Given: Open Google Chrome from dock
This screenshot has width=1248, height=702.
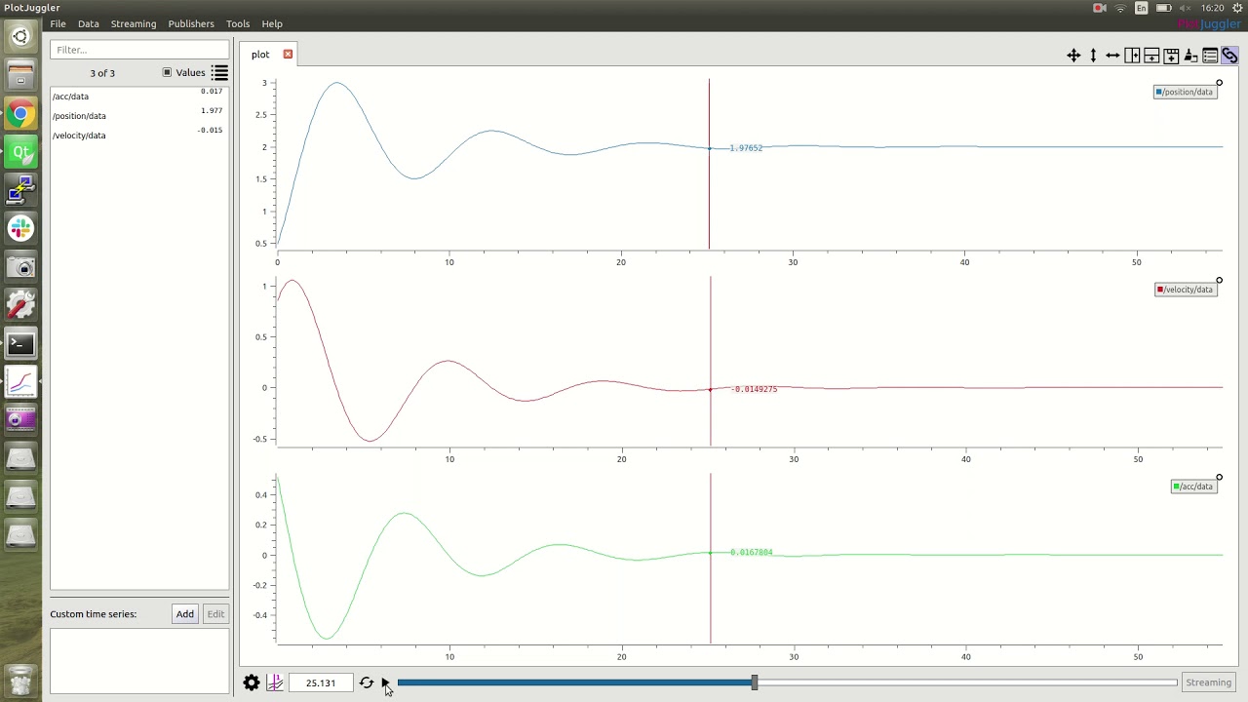Looking at the screenshot, I should coord(20,114).
